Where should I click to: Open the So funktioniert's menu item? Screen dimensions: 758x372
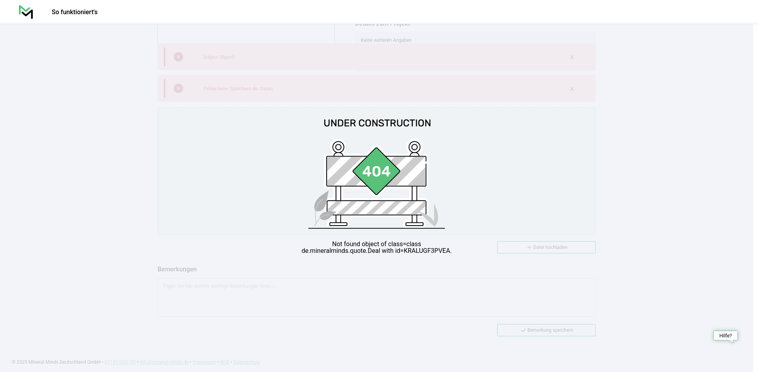[74, 12]
